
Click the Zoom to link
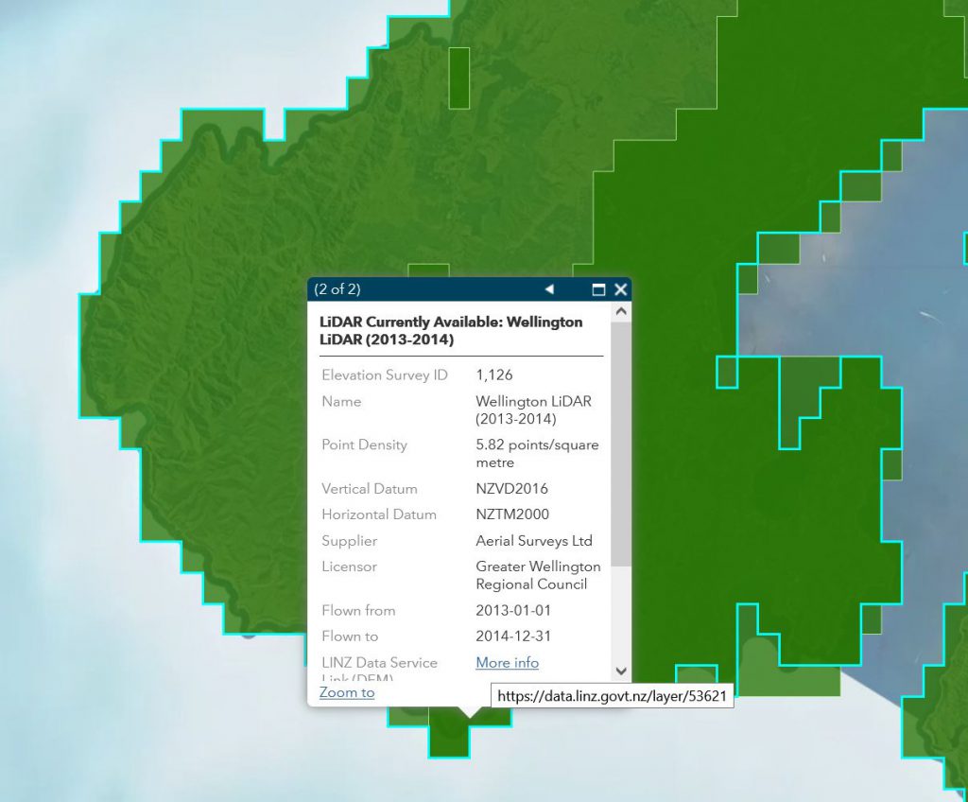(347, 692)
